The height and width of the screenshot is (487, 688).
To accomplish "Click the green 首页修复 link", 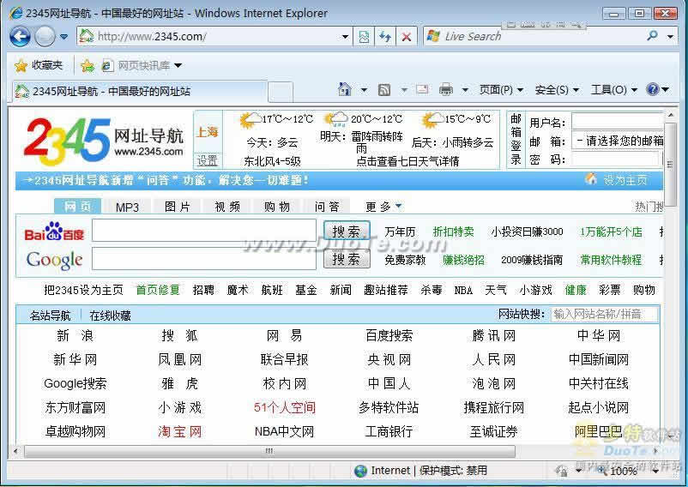I will [158, 290].
